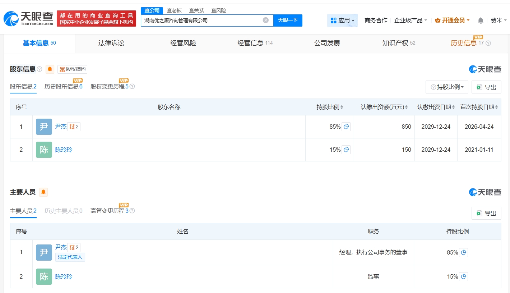Open pie chart icon next to 15% shareholding
This screenshot has height=293, width=510.
346,150
